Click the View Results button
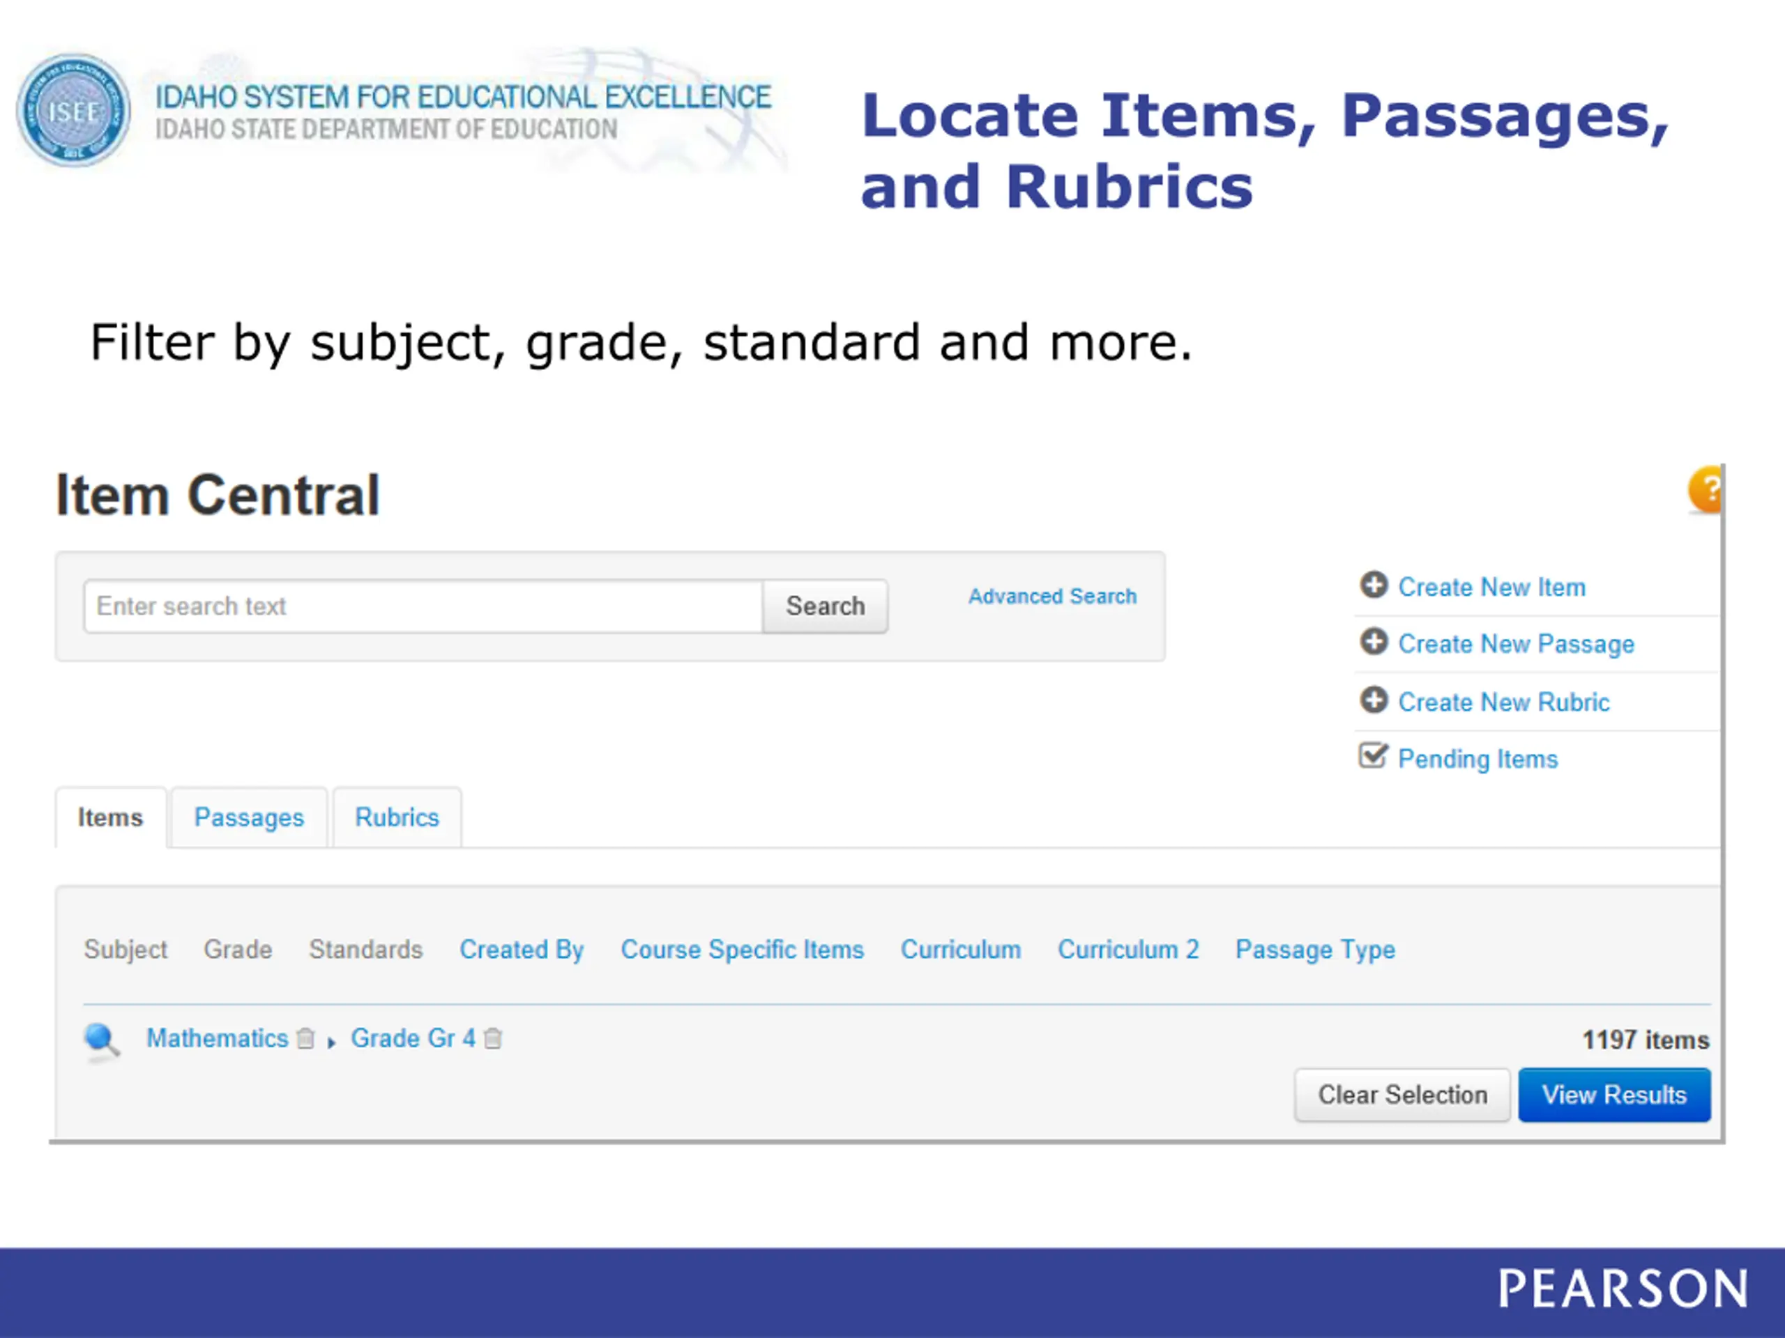The image size is (1785, 1338). click(x=1615, y=1095)
